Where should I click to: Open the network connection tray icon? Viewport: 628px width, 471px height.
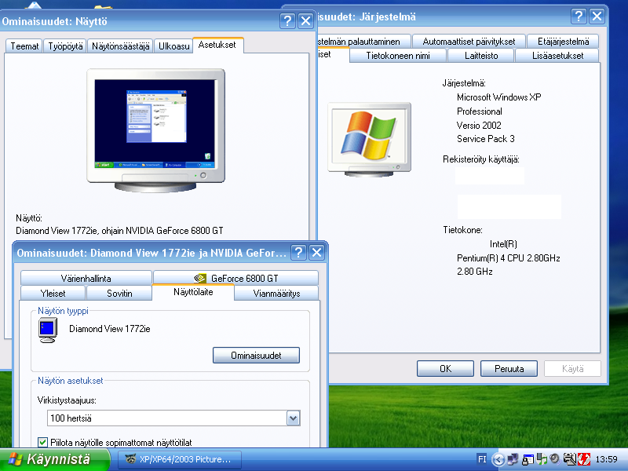[x=513, y=459]
